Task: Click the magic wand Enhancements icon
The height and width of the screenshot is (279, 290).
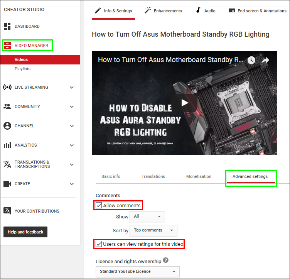Action: pyautogui.click(x=148, y=10)
